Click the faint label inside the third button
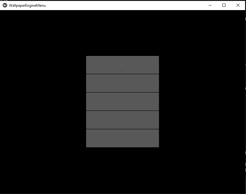This screenshot has height=194, width=246. (122, 102)
